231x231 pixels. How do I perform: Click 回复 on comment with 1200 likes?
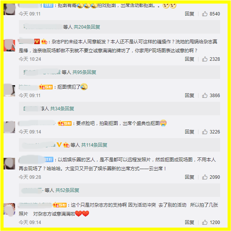click(190, 222)
